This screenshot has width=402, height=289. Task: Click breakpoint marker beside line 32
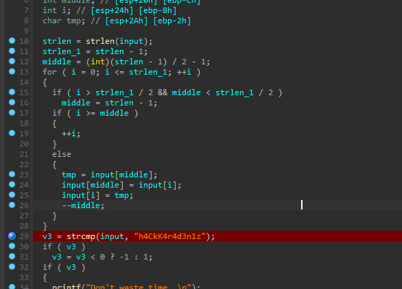point(12,266)
